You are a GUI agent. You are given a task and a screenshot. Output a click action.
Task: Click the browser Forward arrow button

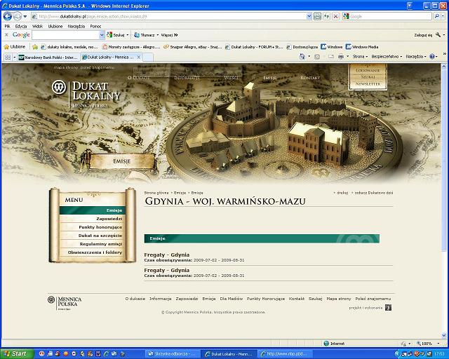pos(17,16)
